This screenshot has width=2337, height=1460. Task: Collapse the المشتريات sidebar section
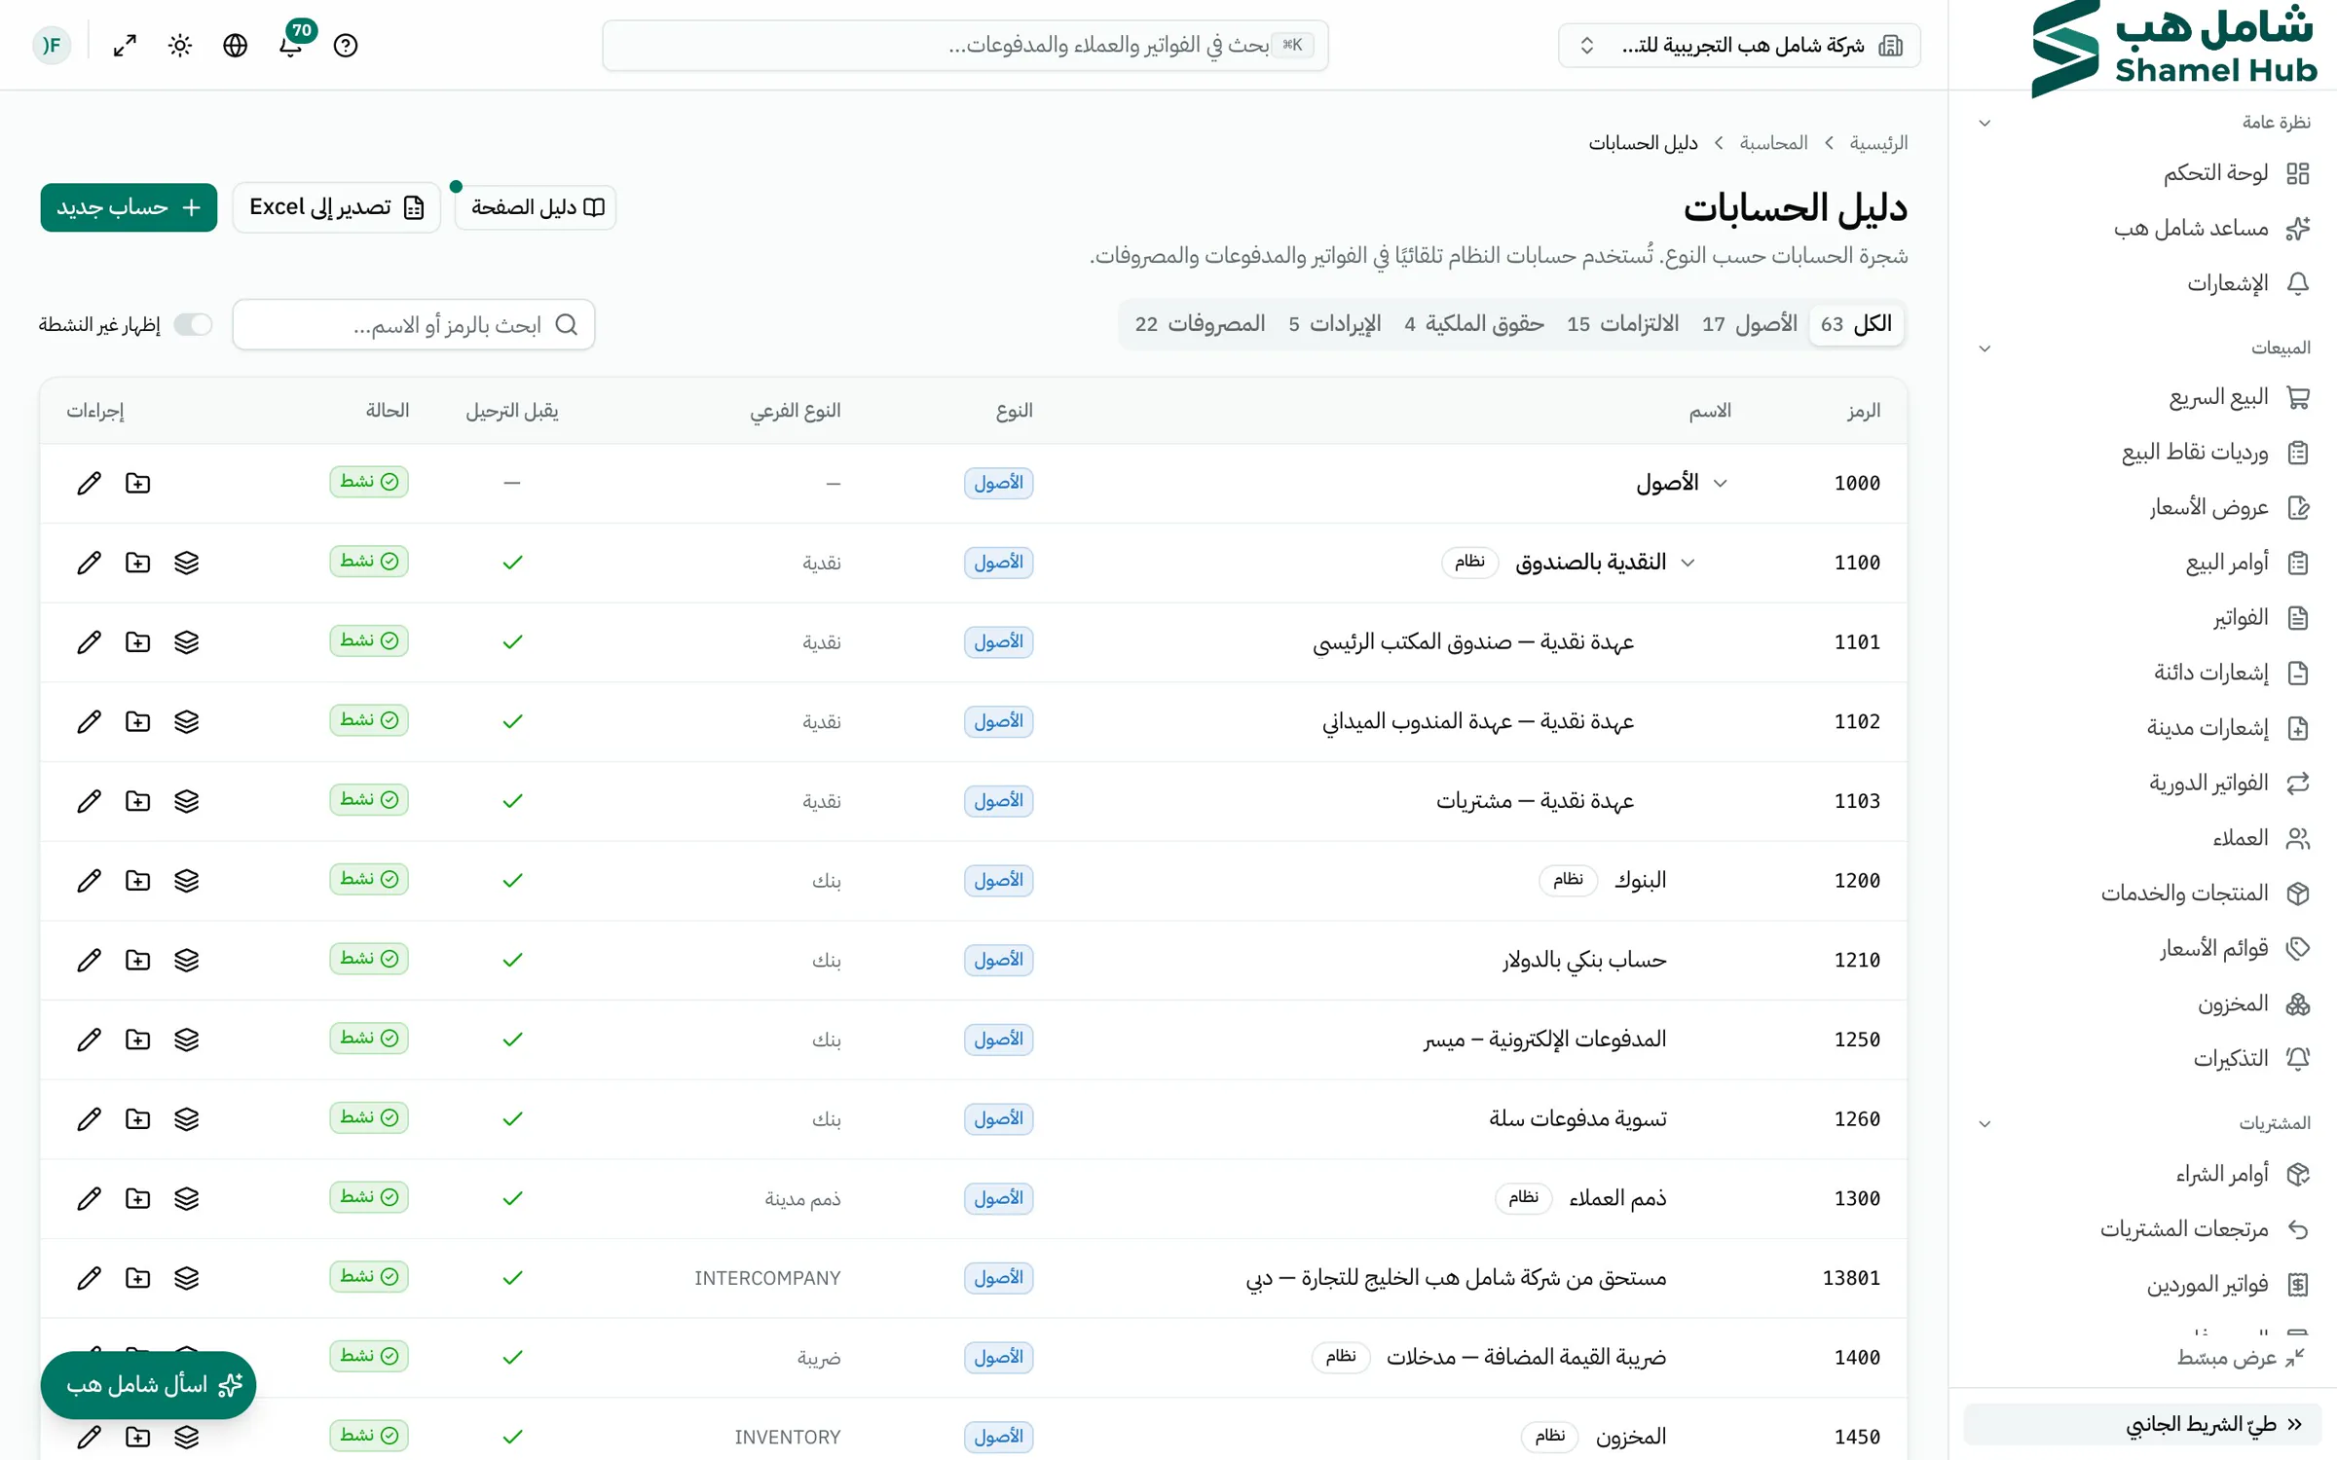(x=1985, y=1124)
